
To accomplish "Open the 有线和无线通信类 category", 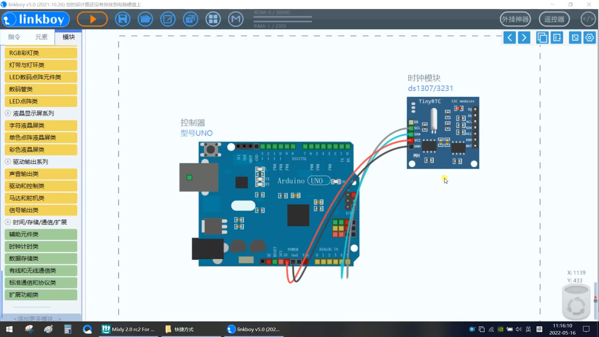I will coord(41,271).
